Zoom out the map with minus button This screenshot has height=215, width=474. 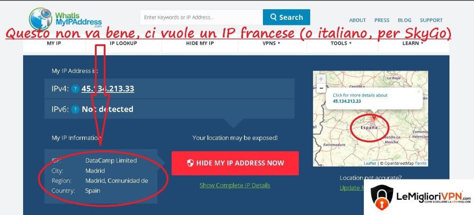click(321, 88)
